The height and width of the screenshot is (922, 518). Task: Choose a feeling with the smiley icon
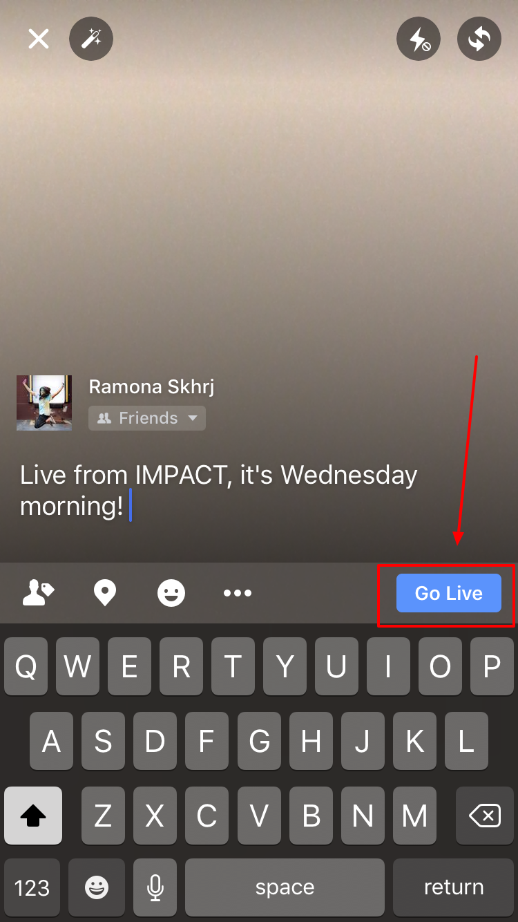tap(171, 593)
